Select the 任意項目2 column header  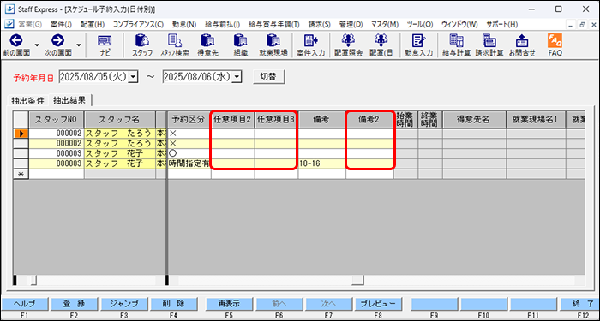(x=233, y=120)
